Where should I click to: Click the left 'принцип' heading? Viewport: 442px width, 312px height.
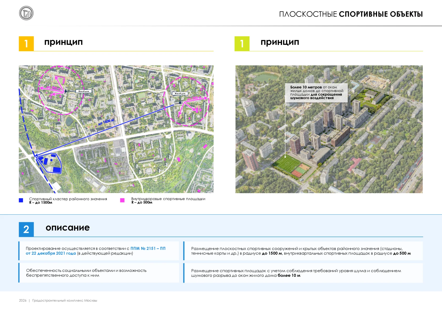(x=63, y=42)
